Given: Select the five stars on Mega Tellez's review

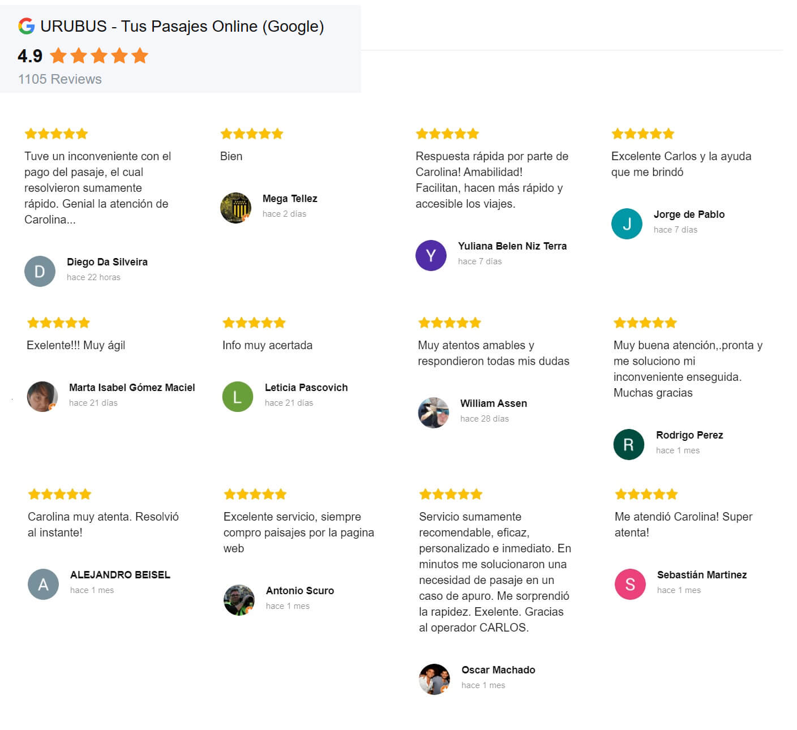Looking at the screenshot, I should click(251, 133).
